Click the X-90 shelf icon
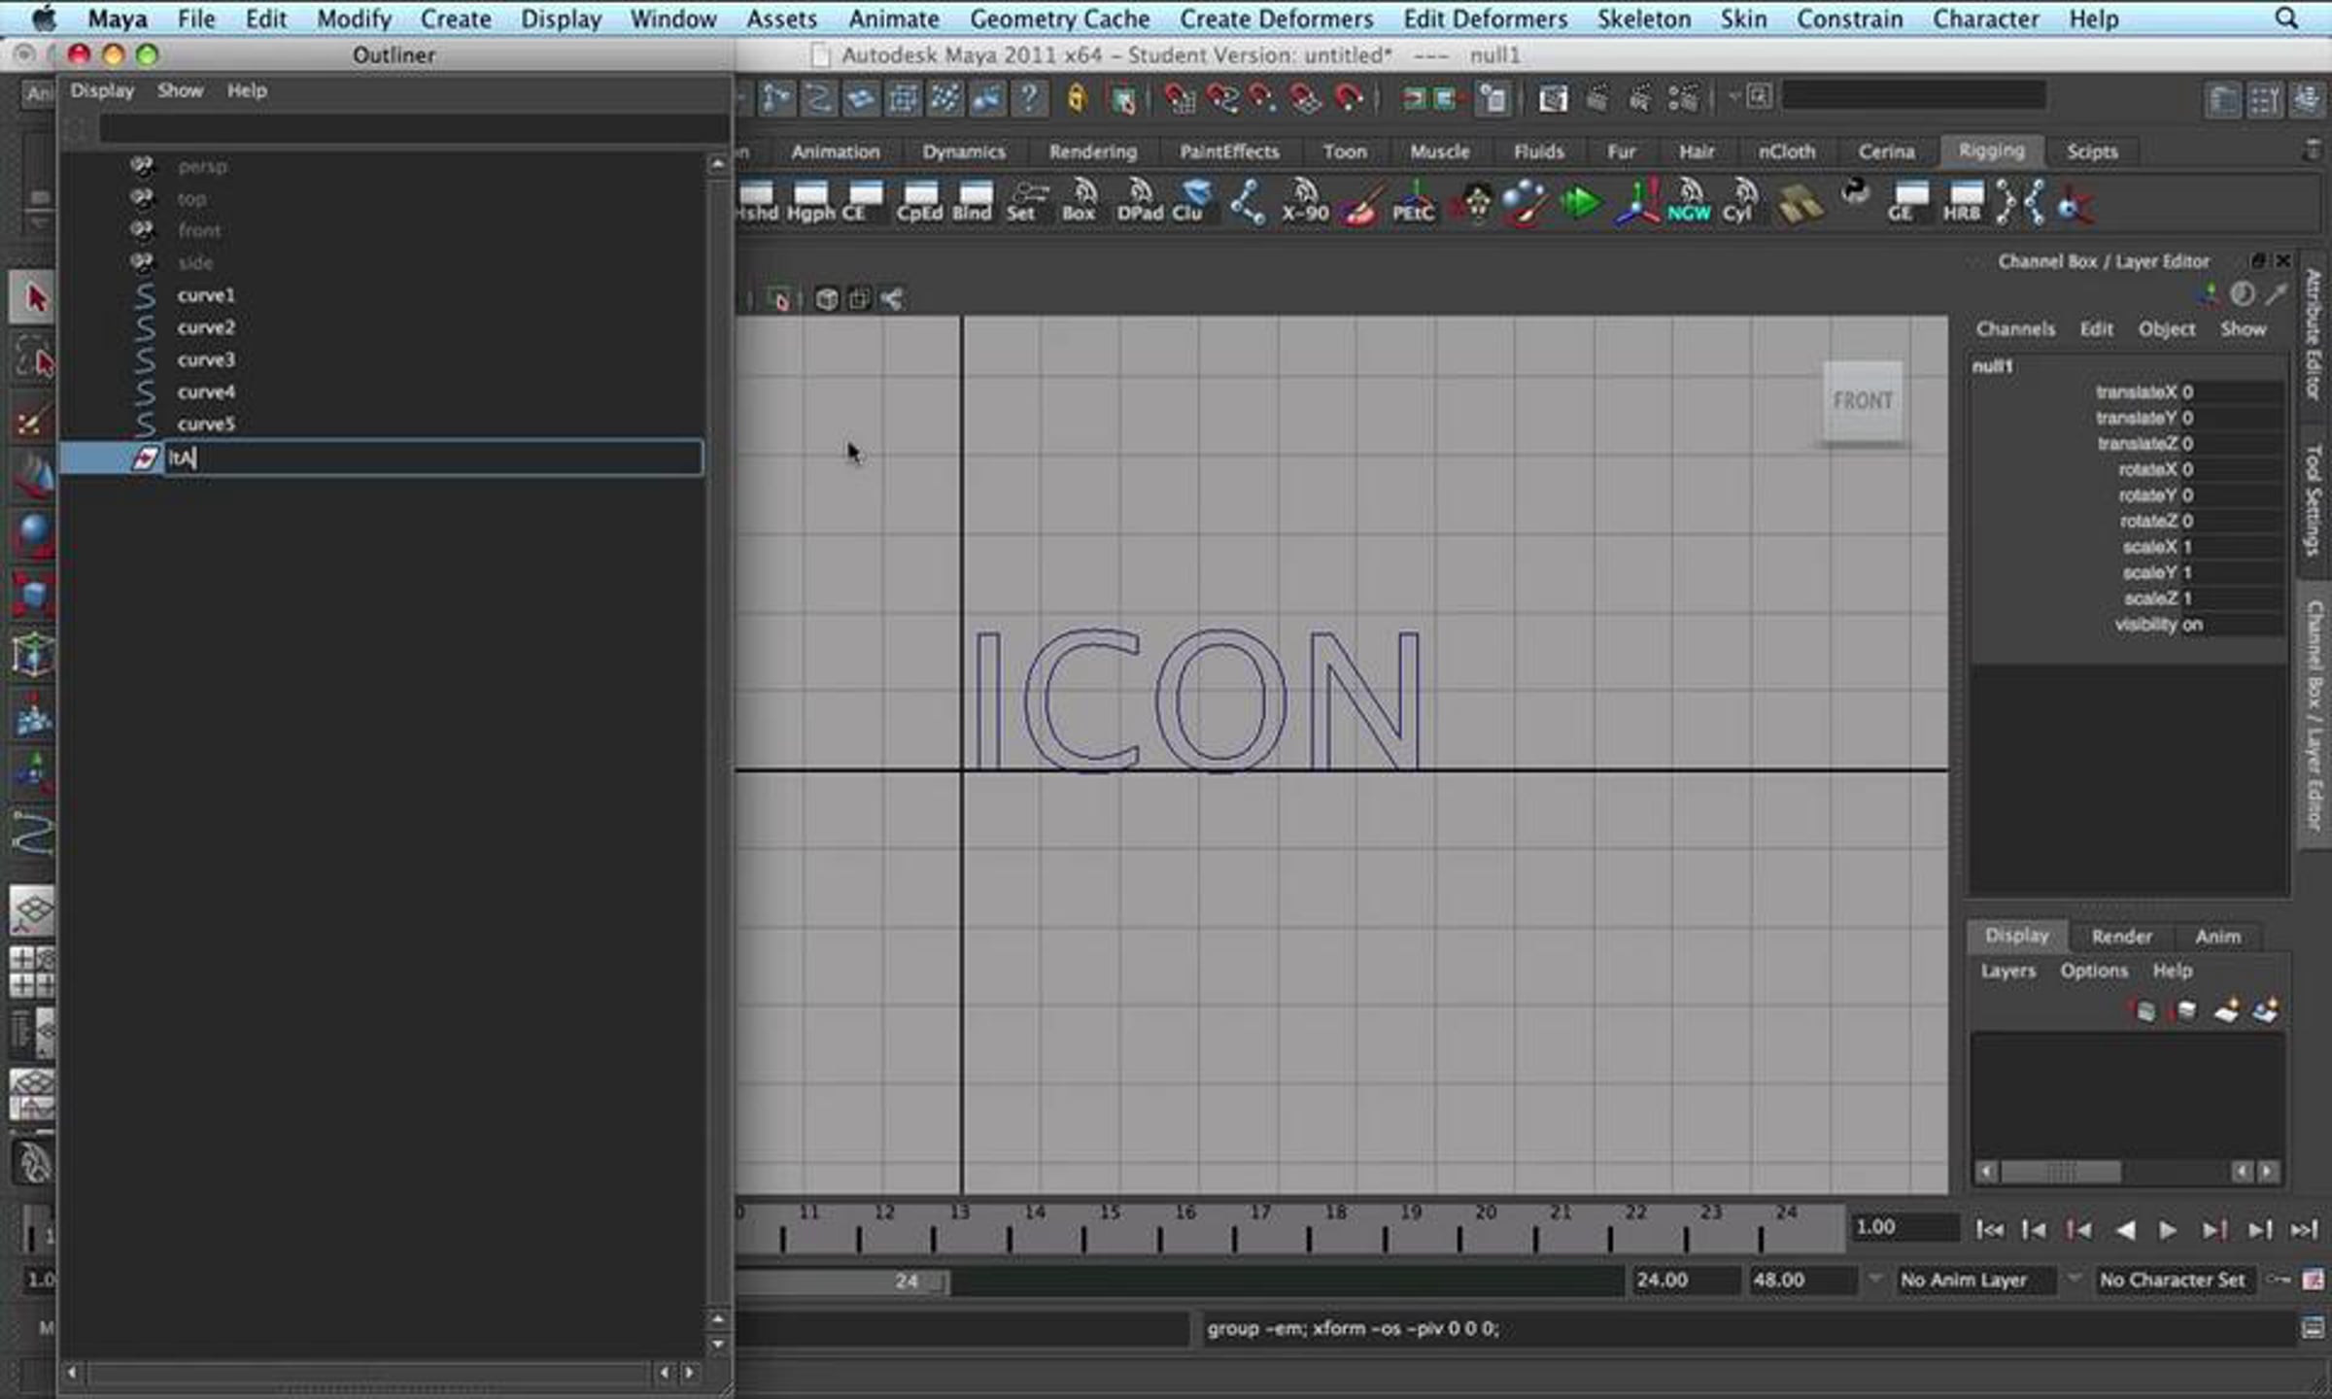The height and width of the screenshot is (1399, 2332). coord(1305,201)
